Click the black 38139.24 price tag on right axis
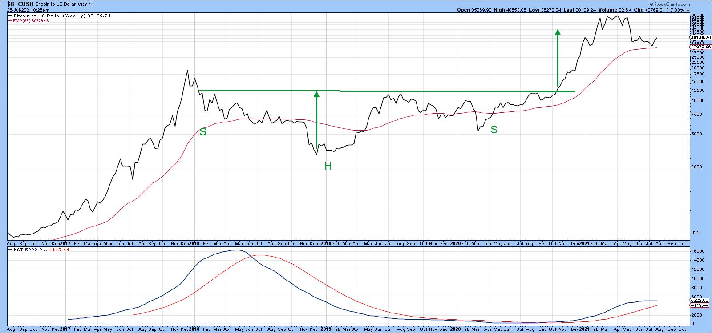This screenshot has width=712, height=333. [x=701, y=38]
